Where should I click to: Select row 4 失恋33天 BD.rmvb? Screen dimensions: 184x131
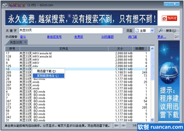click(78, 91)
